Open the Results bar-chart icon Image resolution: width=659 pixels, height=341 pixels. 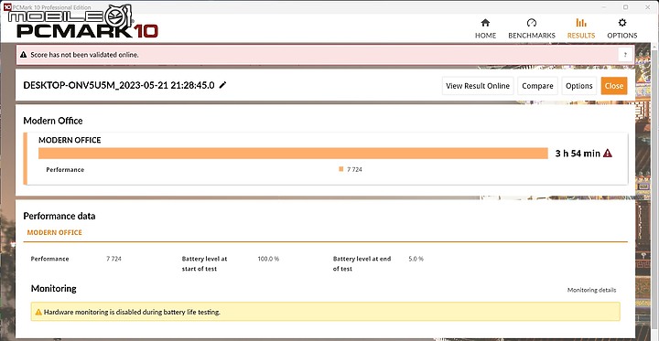coord(581,23)
